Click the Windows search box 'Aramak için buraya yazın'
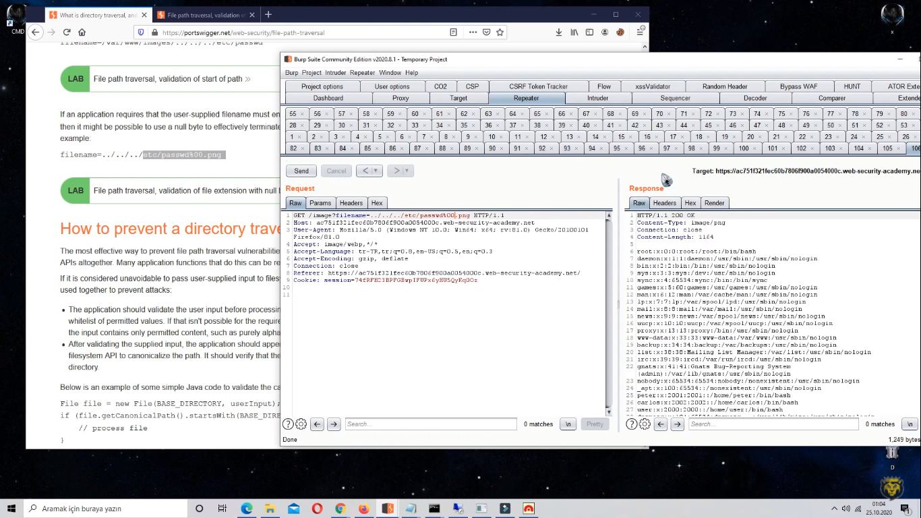Viewport: 921px width, 518px height. coord(105,508)
